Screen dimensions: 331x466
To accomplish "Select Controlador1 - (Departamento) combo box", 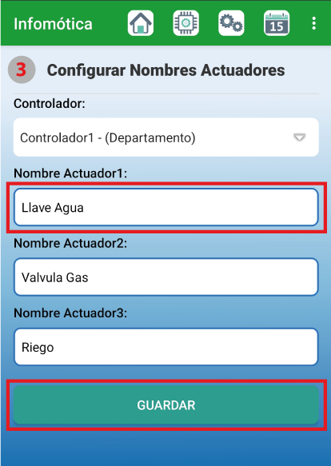I will [x=166, y=137].
